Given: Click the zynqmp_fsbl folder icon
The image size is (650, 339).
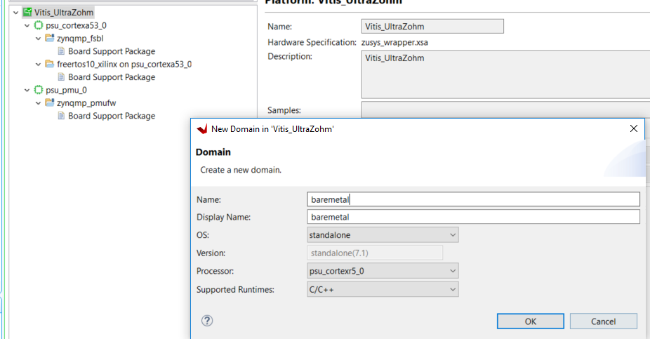Looking at the screenshot, I should pyautogui.click(x=49, y=39).
